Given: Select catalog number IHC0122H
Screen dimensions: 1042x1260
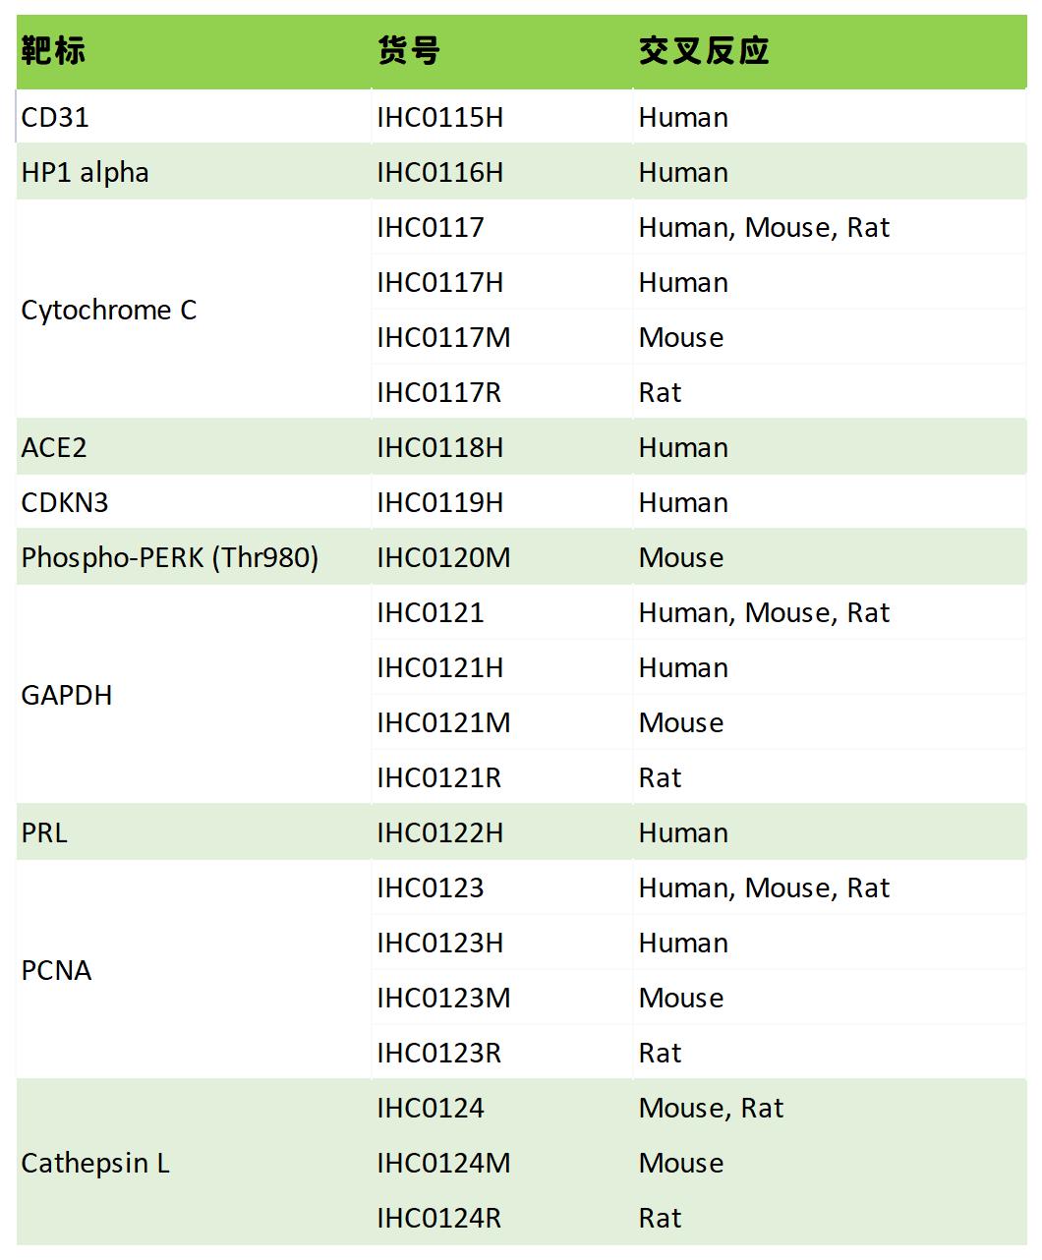Looking at the screenshot, I should click(439, 833).
